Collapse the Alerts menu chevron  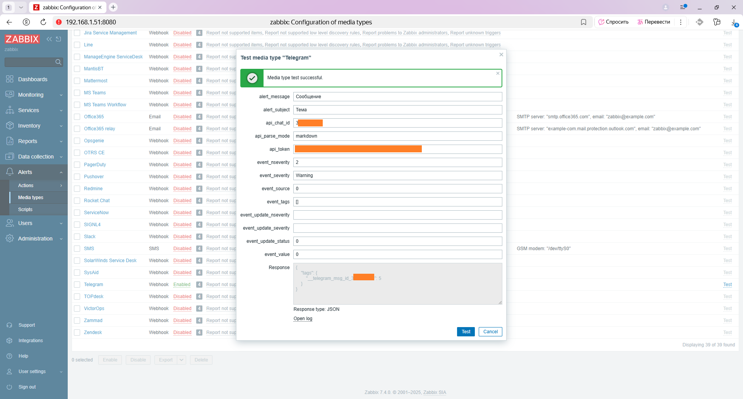point(61,172)
